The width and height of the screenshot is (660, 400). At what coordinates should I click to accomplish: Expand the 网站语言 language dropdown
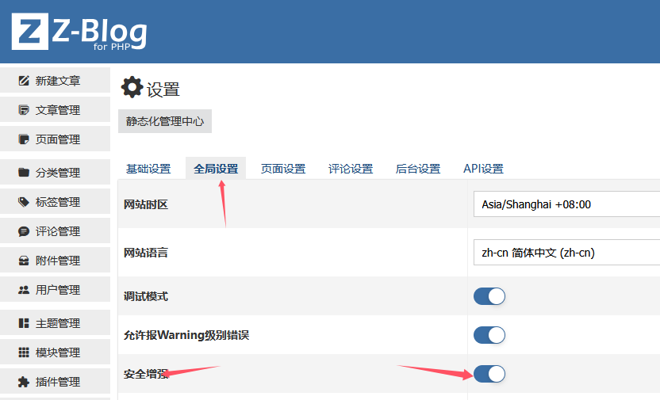click(566, 253)
